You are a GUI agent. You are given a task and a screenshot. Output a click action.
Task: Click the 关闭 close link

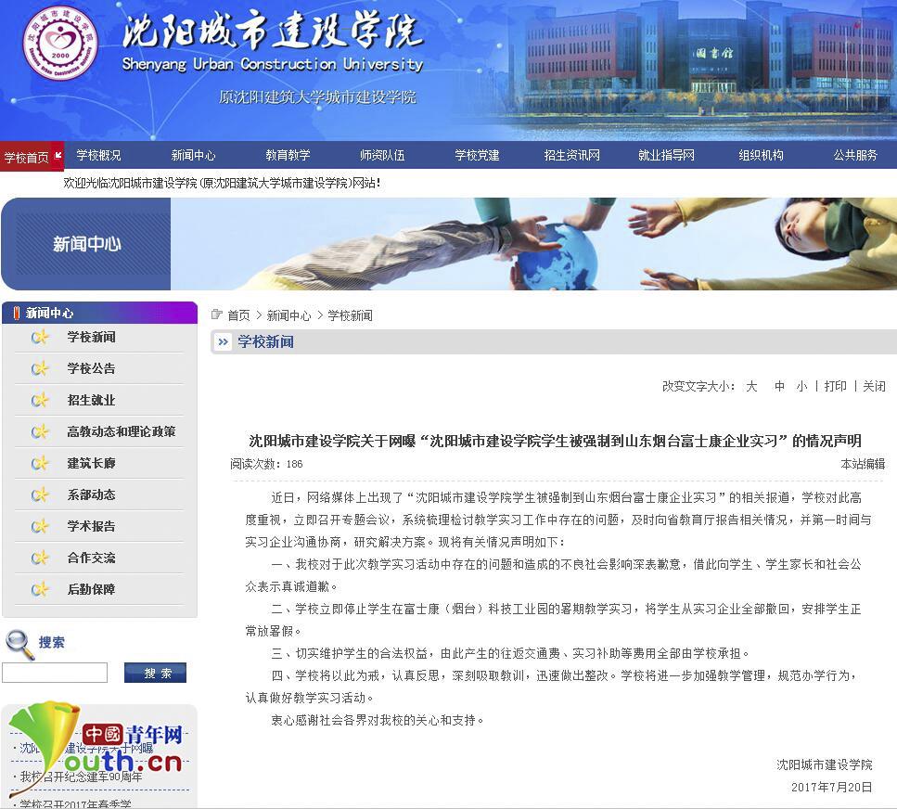(x=874, y=386)
